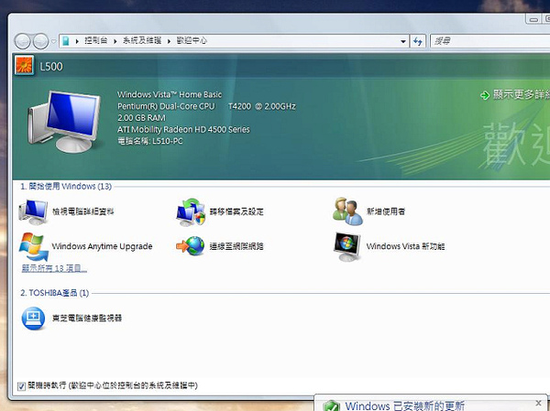
Task: Click the refresh button beside address bar
Action: 418,41
